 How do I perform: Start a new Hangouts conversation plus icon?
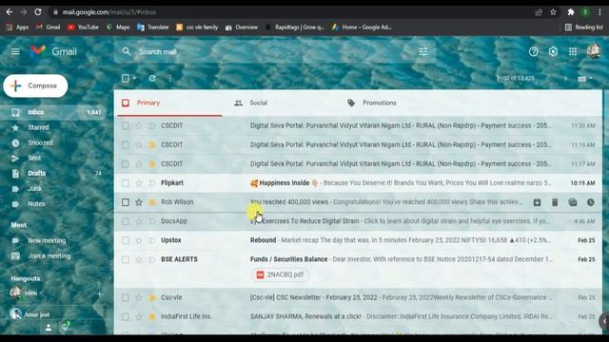pyautogui.click(x=99, y=294)
